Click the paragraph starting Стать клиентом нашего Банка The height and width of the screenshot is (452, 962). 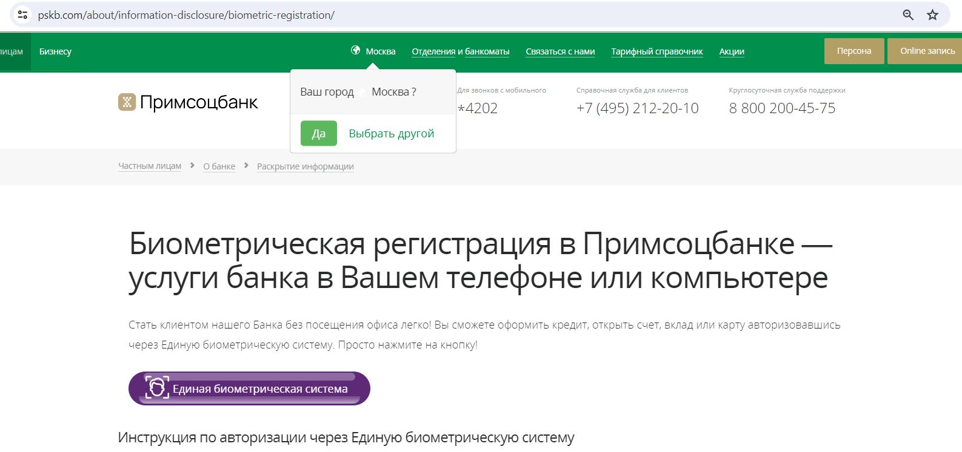(484, 335)
